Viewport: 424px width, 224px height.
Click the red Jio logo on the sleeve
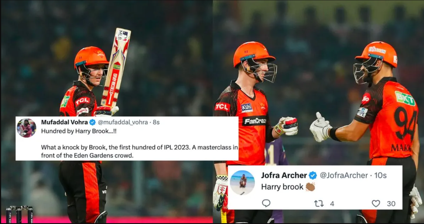pos(366,99)
